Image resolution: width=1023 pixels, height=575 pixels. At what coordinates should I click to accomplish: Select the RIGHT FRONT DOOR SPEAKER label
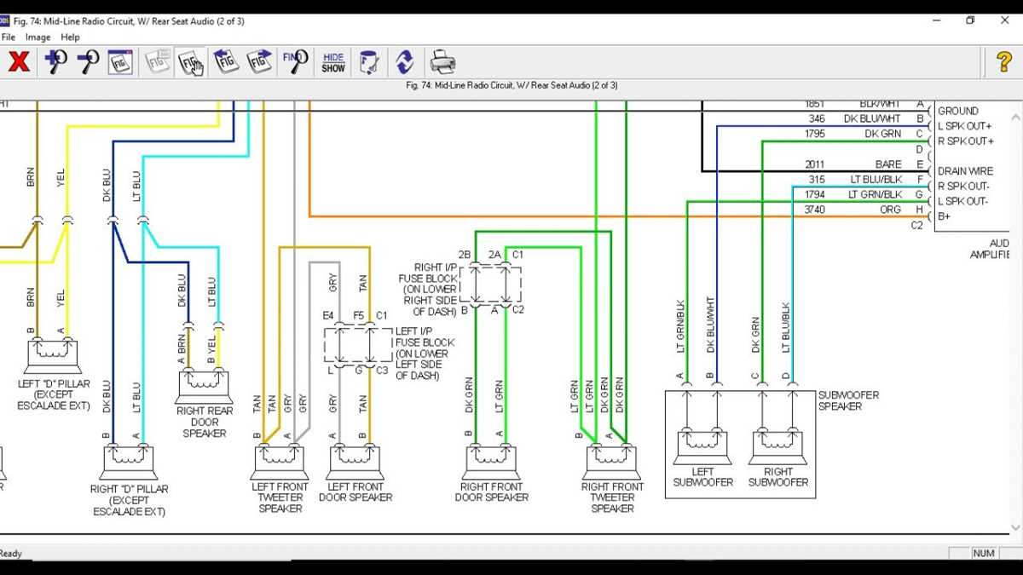click(x=491, y=492)
